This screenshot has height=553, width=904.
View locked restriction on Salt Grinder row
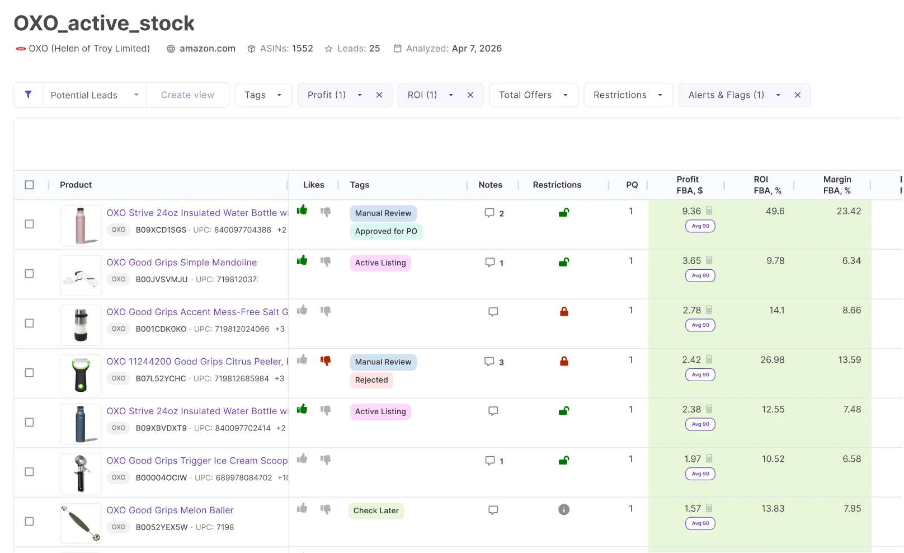564,312
